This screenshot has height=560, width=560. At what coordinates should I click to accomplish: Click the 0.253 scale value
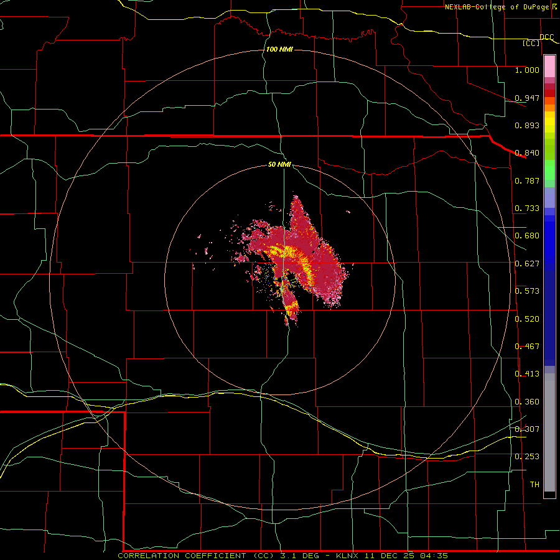pyautogui.click(x=527, y=457)
